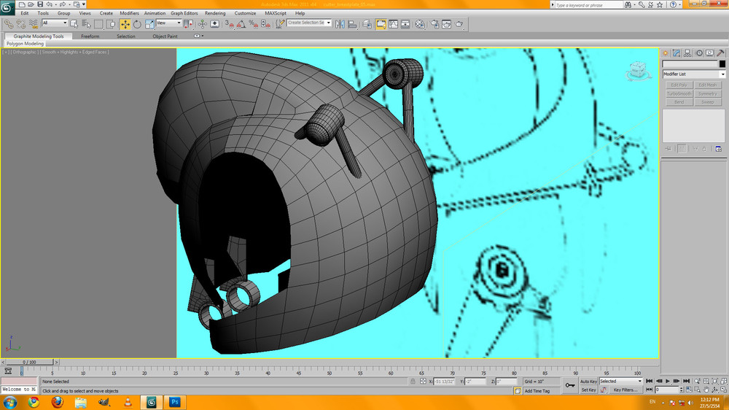Switch to the Hierarchy command panel
The height and width of the screenshot is (410, 729).
687,53
